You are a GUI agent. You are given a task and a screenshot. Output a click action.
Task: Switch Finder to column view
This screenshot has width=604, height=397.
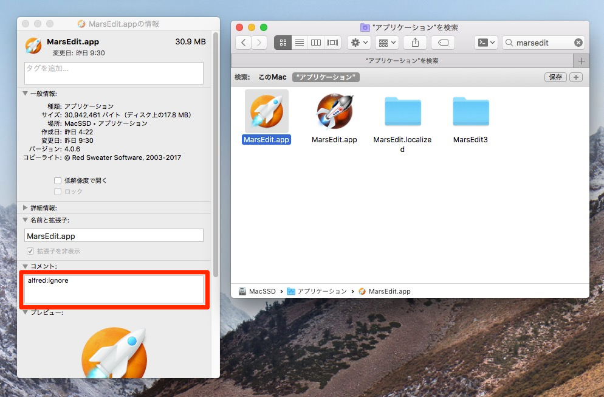[316, 43]
